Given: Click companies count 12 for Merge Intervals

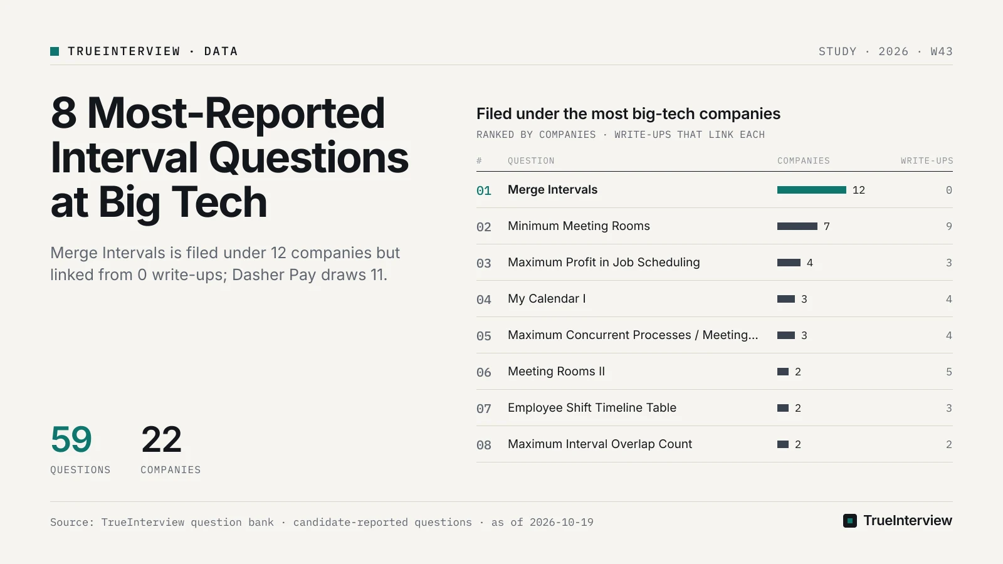Looking at the screenshot, I should [859, 190].
